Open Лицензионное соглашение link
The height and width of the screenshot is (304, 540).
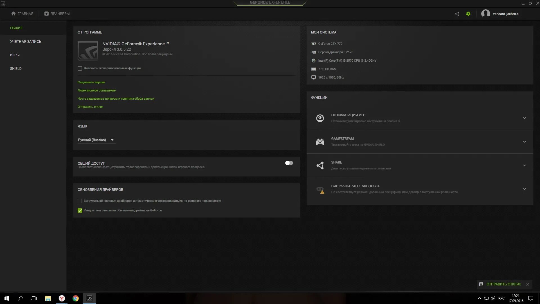click(x=96, y=90)
